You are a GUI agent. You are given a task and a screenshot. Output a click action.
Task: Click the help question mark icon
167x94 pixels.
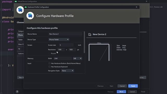pos(17,92)
